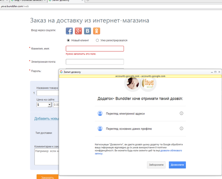The image size is (222, 179).
Task: Click the 'Перегляд основних даних профілю' permission row
Action: [140, 129]
